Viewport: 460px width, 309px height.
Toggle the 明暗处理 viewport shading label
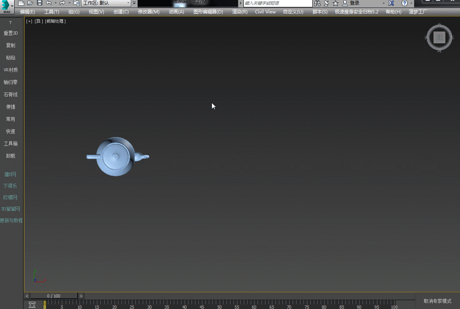pyautogui.click(x=56, y=21)
